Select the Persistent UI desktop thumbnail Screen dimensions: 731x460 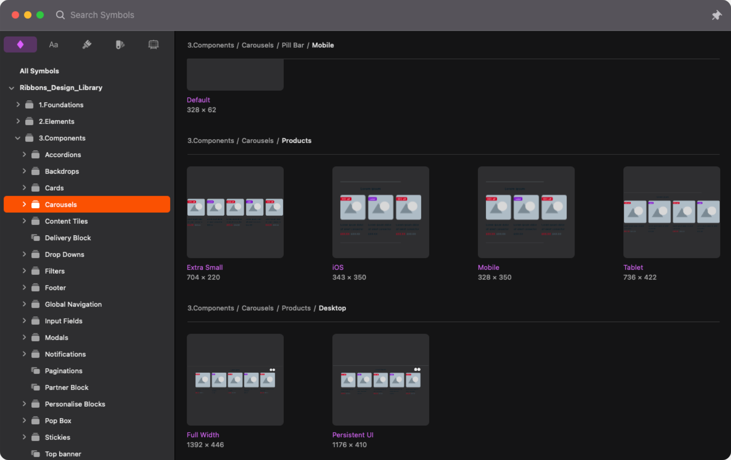pyautogui.click(x=381, y=380)
